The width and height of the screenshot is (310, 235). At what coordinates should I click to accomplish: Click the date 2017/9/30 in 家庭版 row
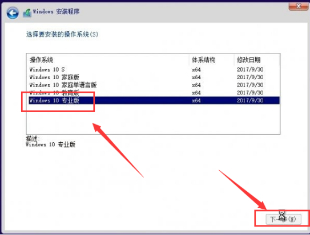(250, 77)
